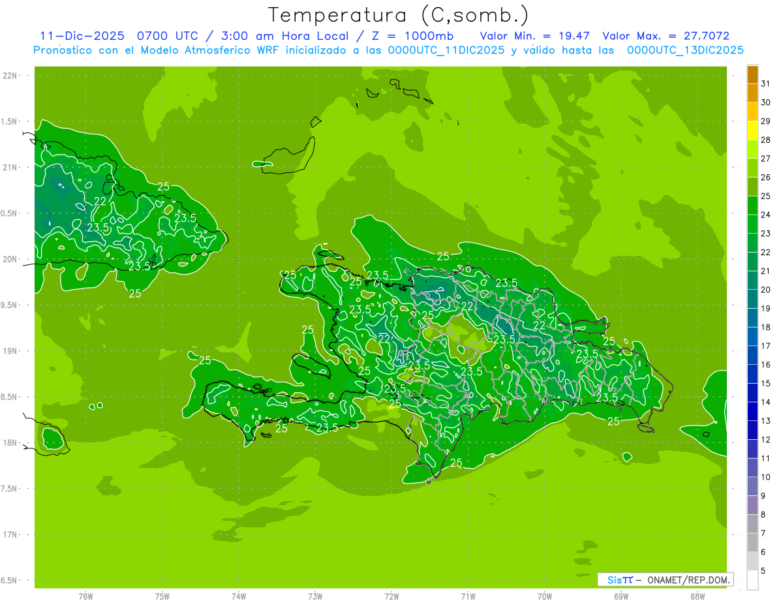
Task: Click the white legend swatch below 5
Action: [x=752, y=580]
